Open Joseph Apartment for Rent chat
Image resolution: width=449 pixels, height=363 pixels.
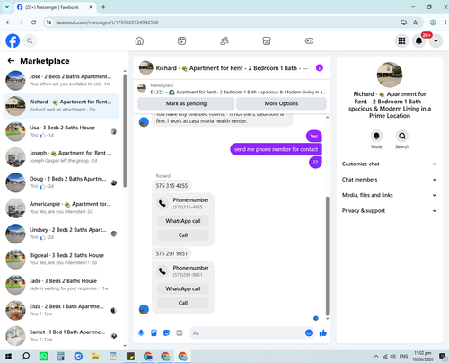[x=61, y=156]
